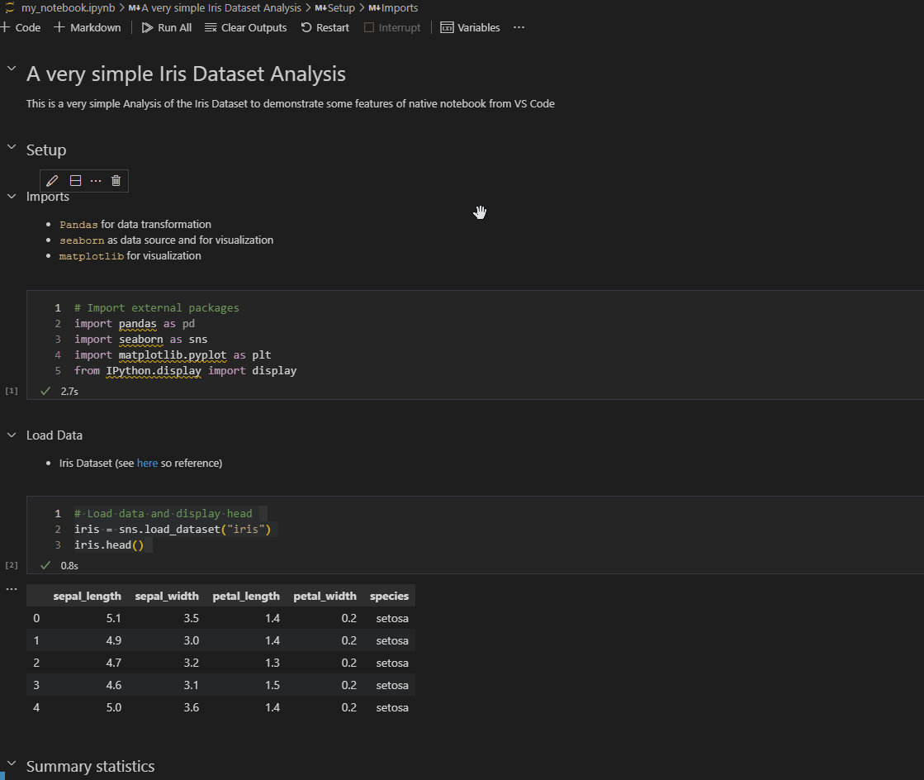Click the 1.5 petal_length value
This screenshot has height=780, width=924.
[x=272, y=686]
